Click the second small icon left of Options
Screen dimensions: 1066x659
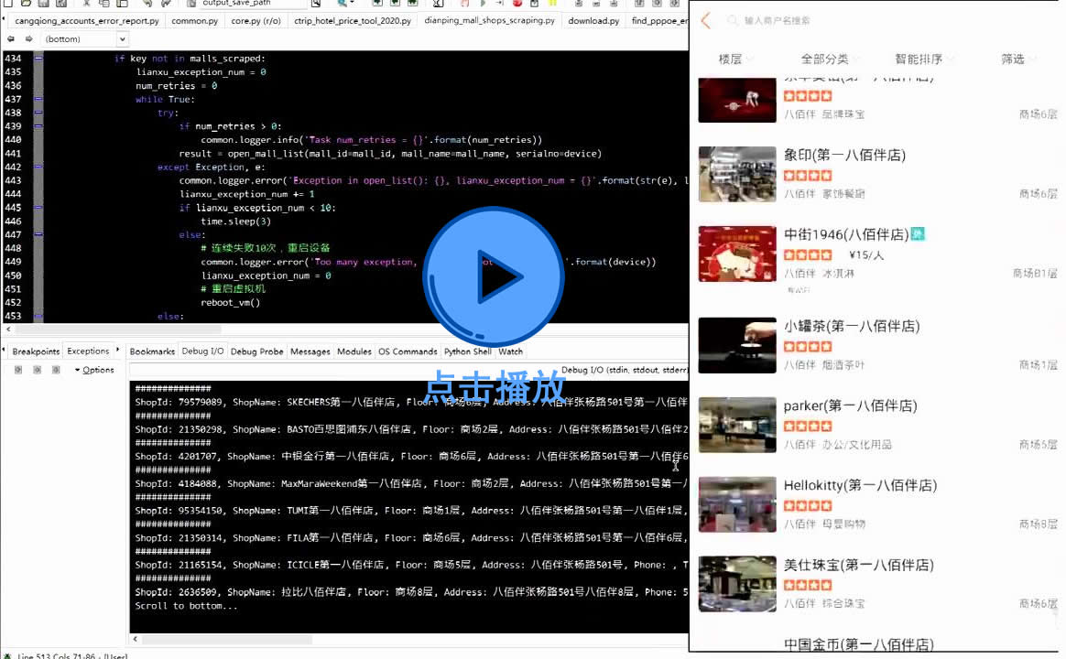click(38, 371)
